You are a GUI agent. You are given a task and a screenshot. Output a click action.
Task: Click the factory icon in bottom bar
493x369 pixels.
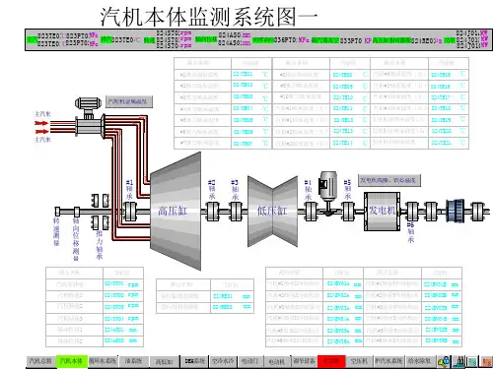[458, 361]
